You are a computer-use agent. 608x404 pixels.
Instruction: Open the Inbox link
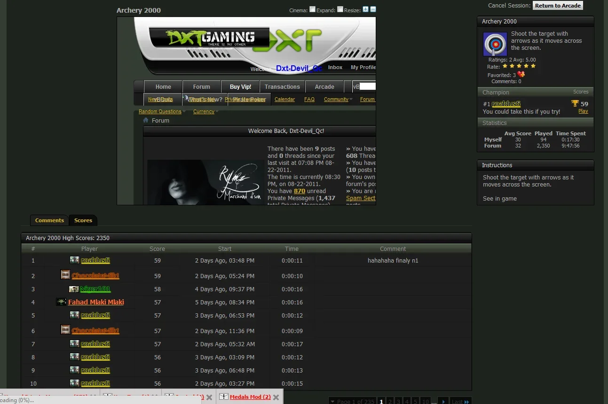point(335,67)
